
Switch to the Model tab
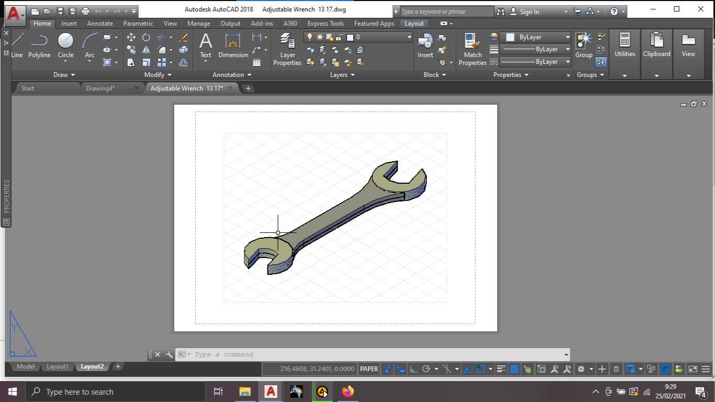click(26, 366)
